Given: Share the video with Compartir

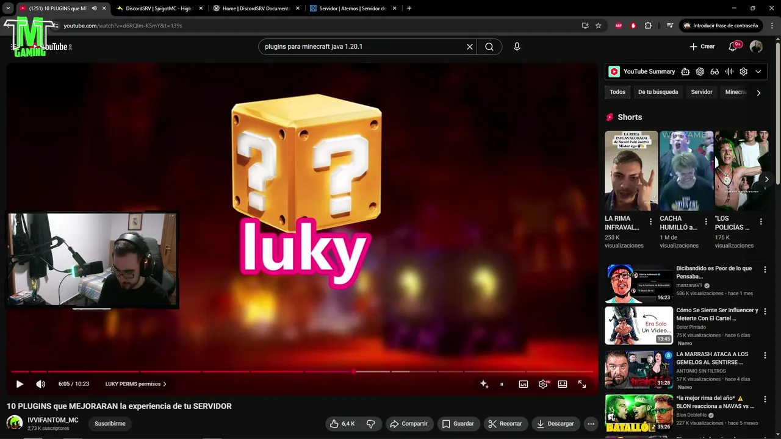Looking at the screenshot, I should tap(409, 424).
